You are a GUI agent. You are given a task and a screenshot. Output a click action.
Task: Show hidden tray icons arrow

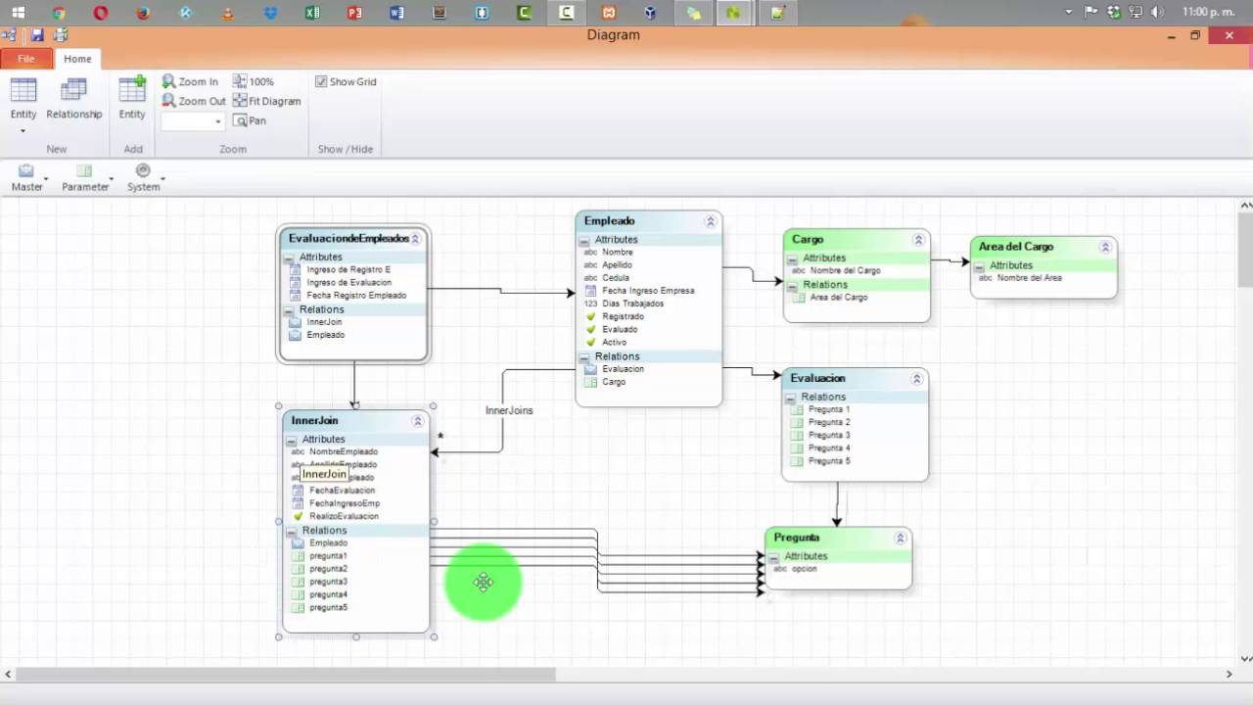(1068, 12)
